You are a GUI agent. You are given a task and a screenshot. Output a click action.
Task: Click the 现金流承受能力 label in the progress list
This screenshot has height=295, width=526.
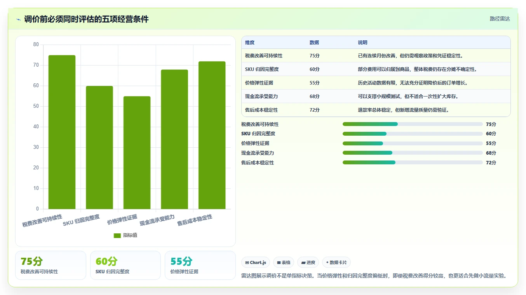tap(258, 153)
